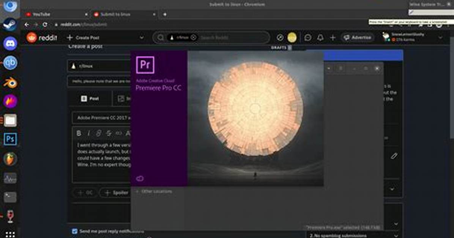This screenshot has height=238, width=454.
Task: Open the Drafts list
Action: 281,48
